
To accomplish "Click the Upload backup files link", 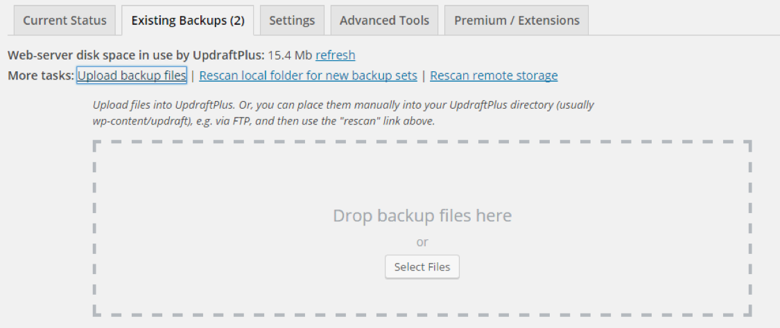I will [132, 75].
